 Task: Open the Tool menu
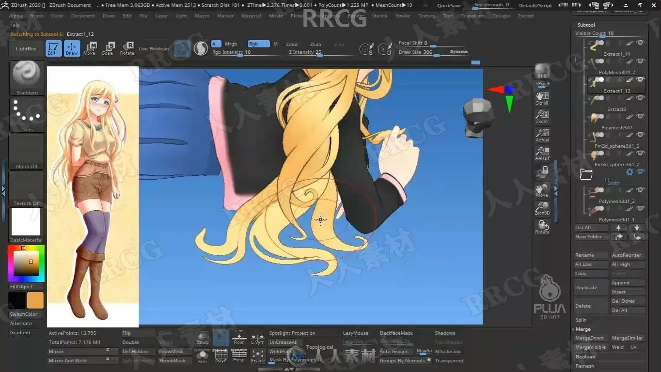point(448,16)
